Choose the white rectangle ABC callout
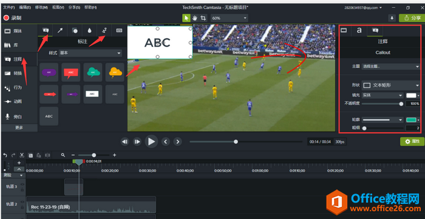Image resolution: width=425 pixels, height=219 pixels. (93, 94)
